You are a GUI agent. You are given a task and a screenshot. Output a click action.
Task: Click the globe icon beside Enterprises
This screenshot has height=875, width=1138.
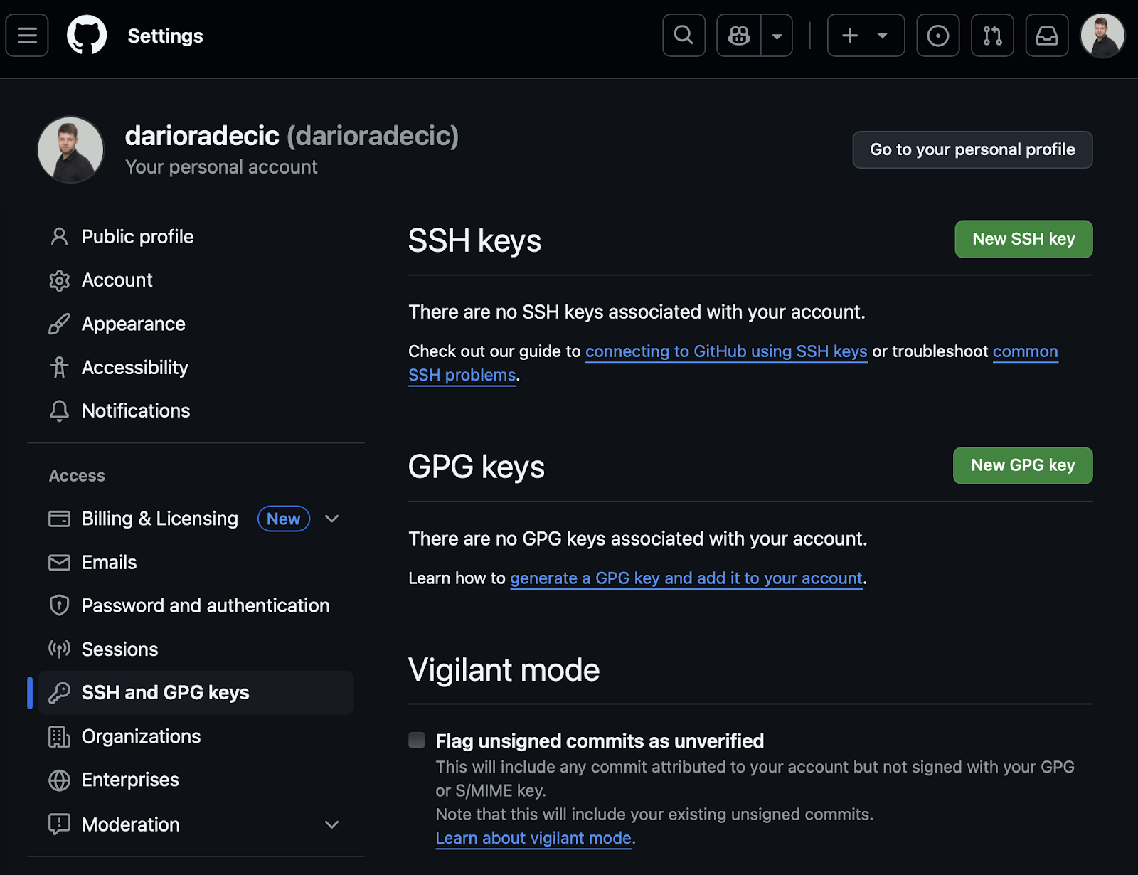[60, 780]
